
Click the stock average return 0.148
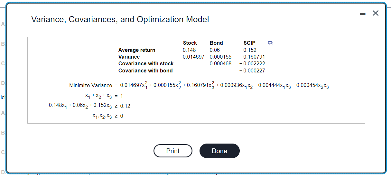[x=189, y=50]
